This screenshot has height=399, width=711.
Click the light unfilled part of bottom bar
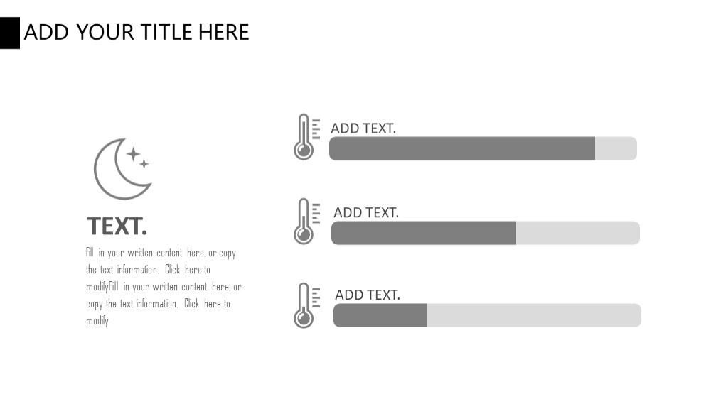(x=534, y=315)
